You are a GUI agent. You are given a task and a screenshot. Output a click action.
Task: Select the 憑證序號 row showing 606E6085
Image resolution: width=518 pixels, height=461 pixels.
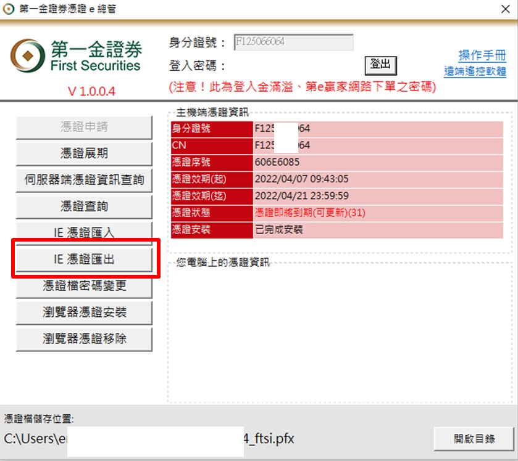(336, 162)
